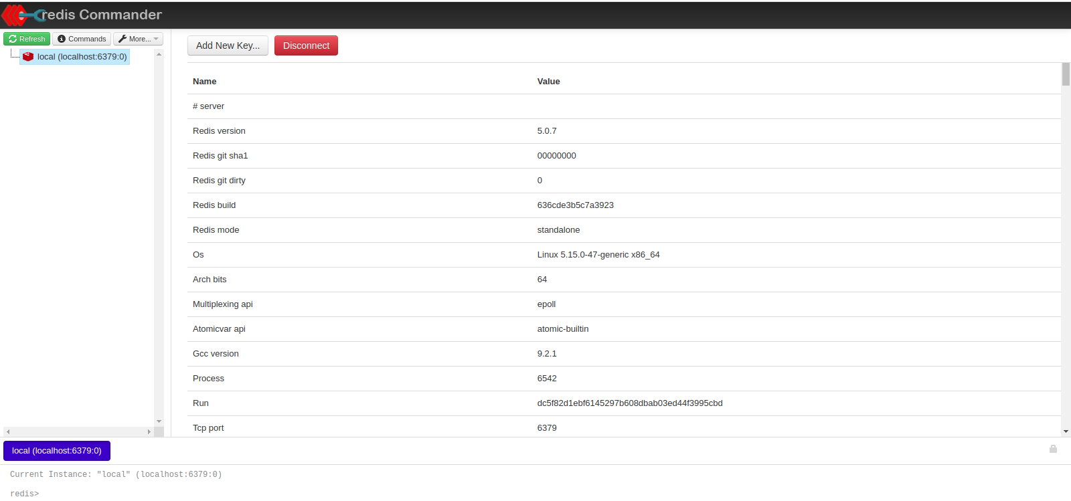Screen dimensions: 1071x501
Task: Click the main table vertical scrollbar thumb
Action: 1066,75
